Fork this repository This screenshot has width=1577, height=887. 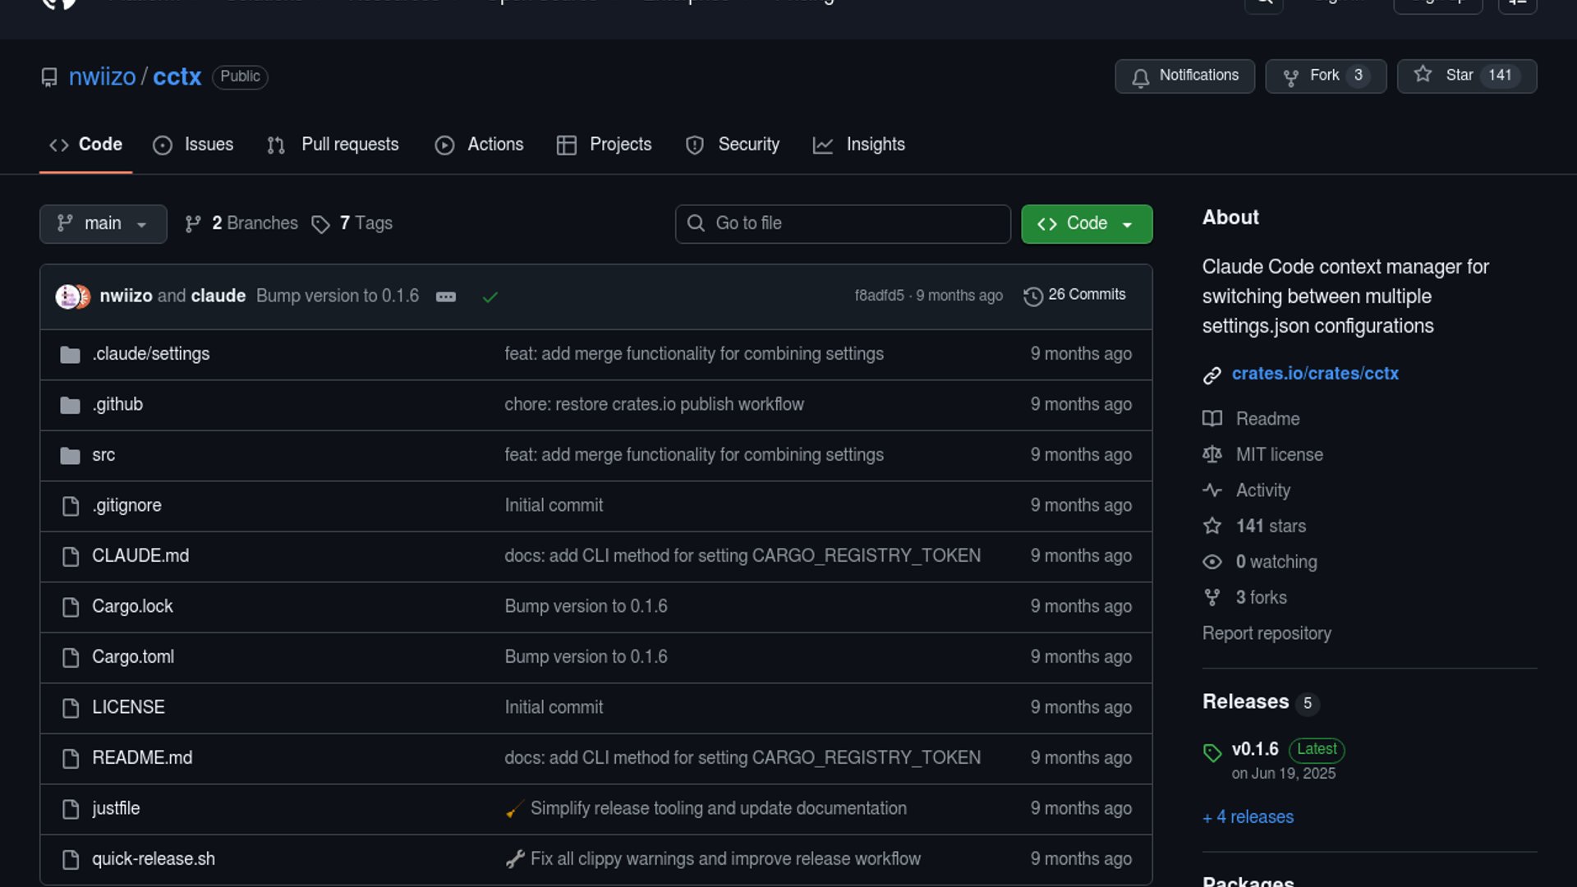click(1313, 76)
